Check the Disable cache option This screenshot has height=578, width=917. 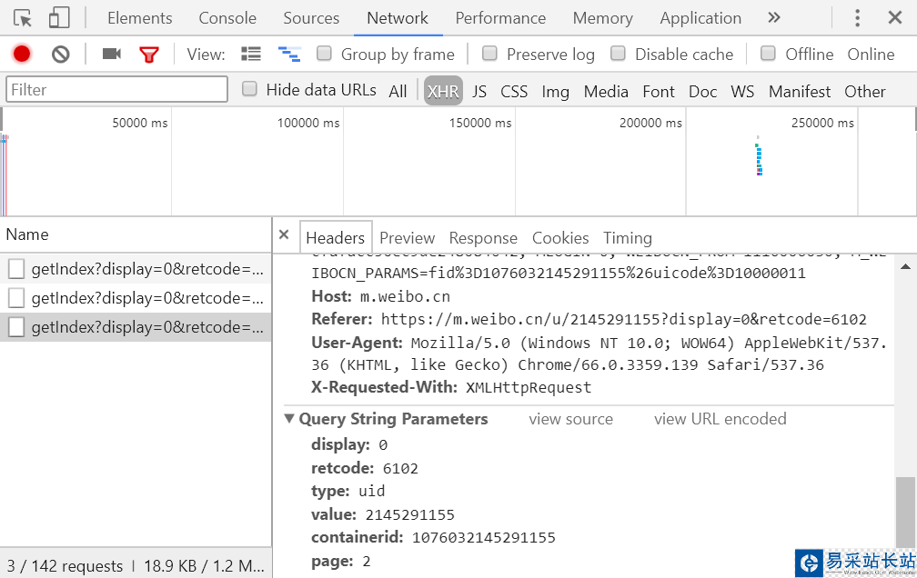click(619, 55)
